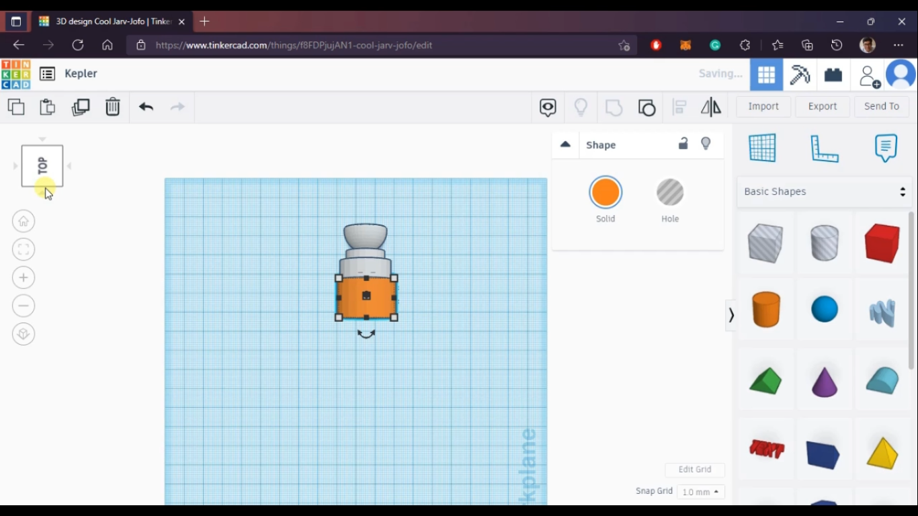The height and width of the screenshot is (516, 918).
Task: Click the rotate handle below the orange shape
Action: point(366,333)
